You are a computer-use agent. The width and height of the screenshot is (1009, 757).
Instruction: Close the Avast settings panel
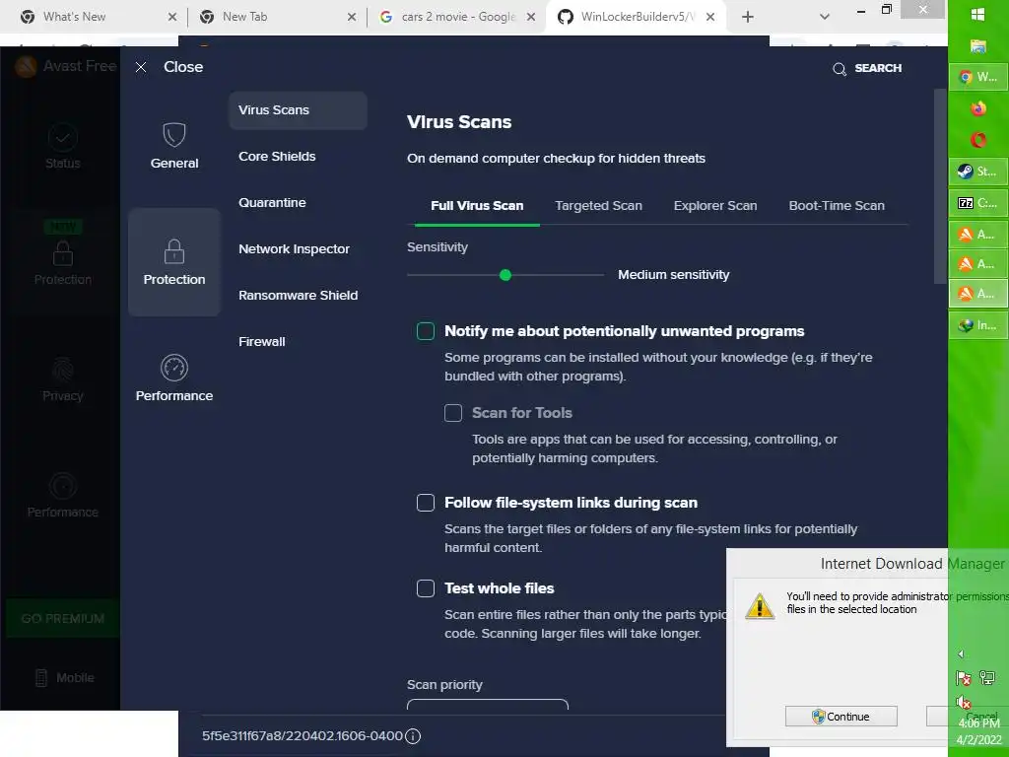(169, 67)
